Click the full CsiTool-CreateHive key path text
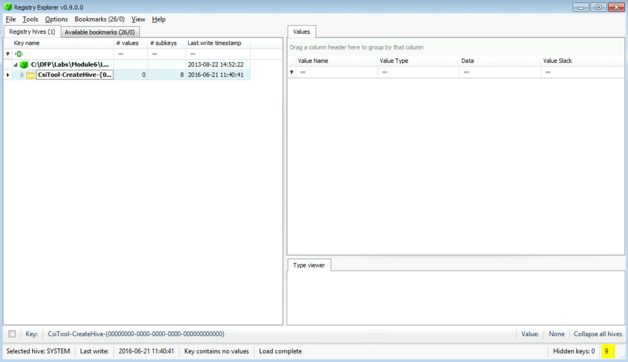 (x=136, y=334)
